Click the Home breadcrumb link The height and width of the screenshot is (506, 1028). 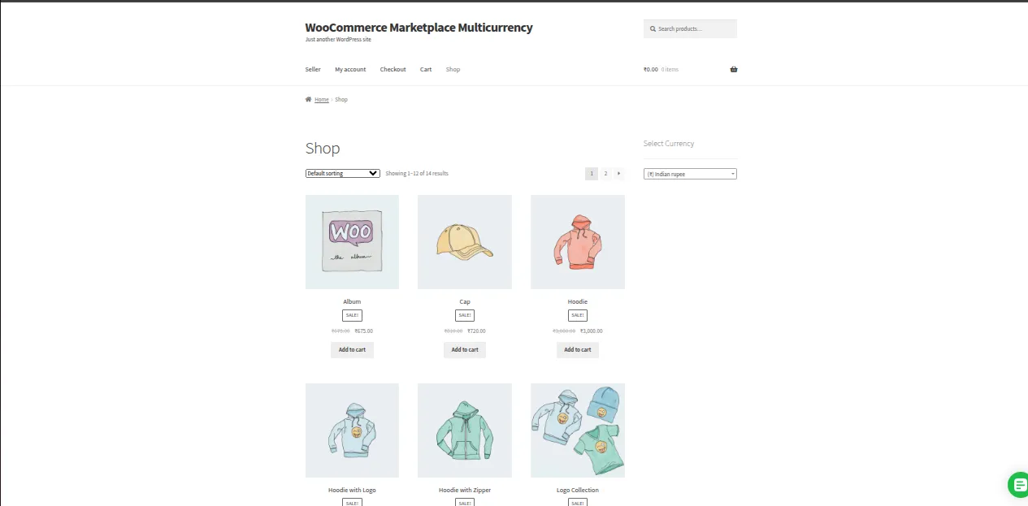click(x=322, y=100)
